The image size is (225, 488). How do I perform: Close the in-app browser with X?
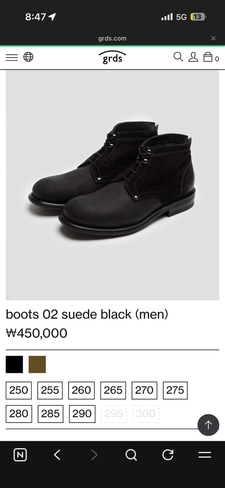213,38
